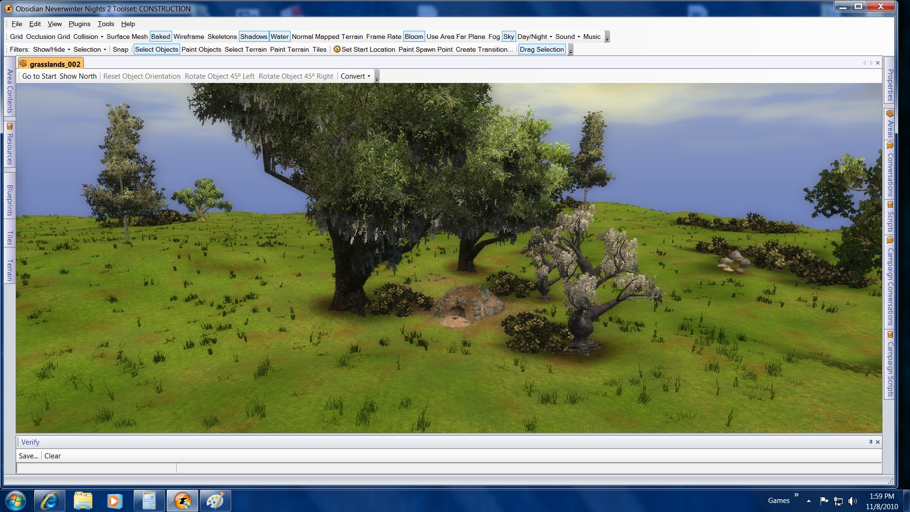This screenshot has width=910, height=512.
Task: Open Paint from the taskbar
Action: pyautogui.click(x=215, y=501)
